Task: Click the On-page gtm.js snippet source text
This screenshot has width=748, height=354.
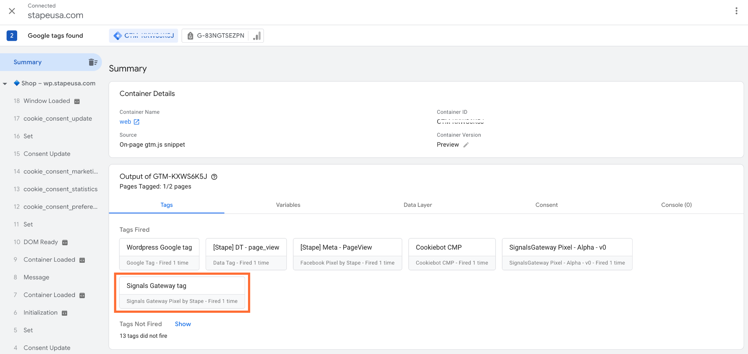Action: click(152, 145)
